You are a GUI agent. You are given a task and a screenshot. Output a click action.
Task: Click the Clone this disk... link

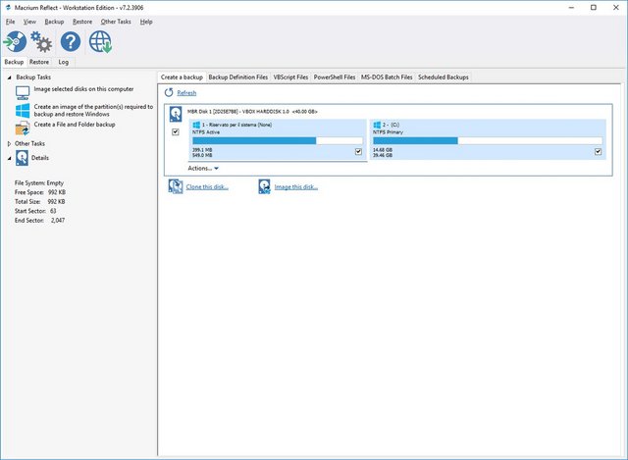click(207, 187)
